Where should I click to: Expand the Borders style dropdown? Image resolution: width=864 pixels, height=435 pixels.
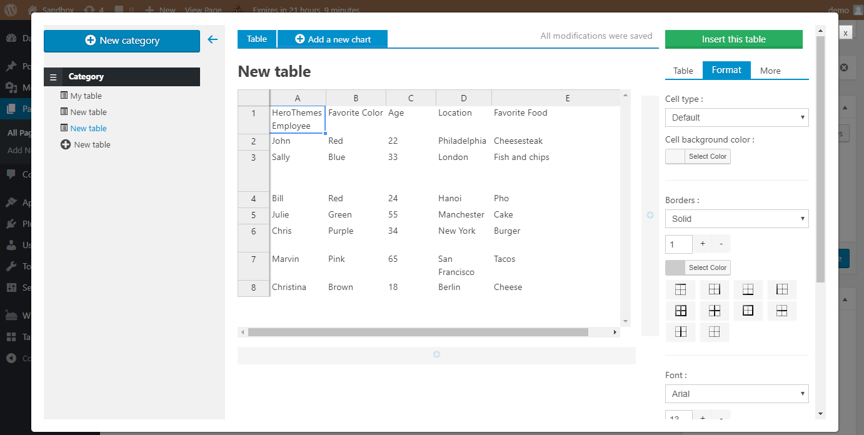(736, 219)
